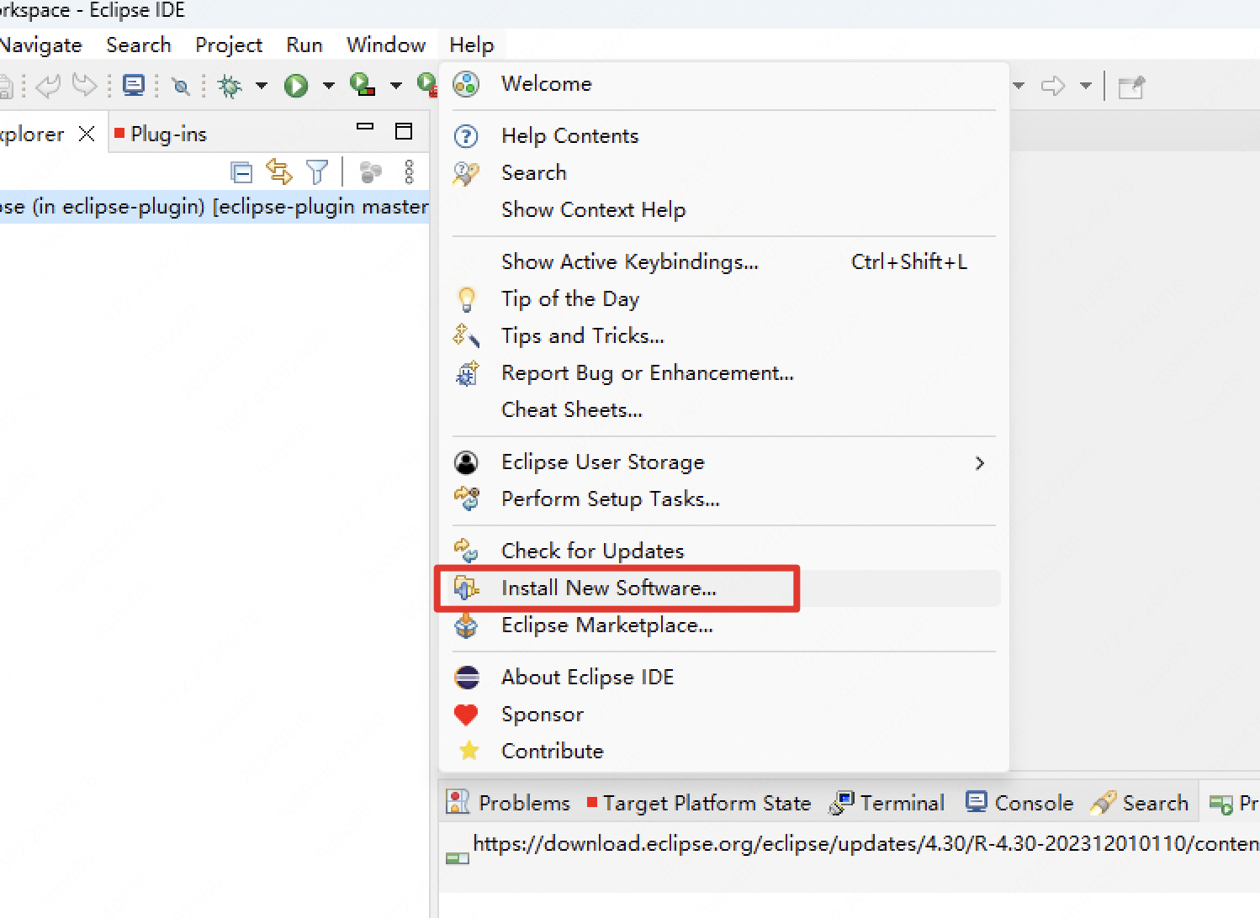Switch to the Problems tab

tap(508, 803)
